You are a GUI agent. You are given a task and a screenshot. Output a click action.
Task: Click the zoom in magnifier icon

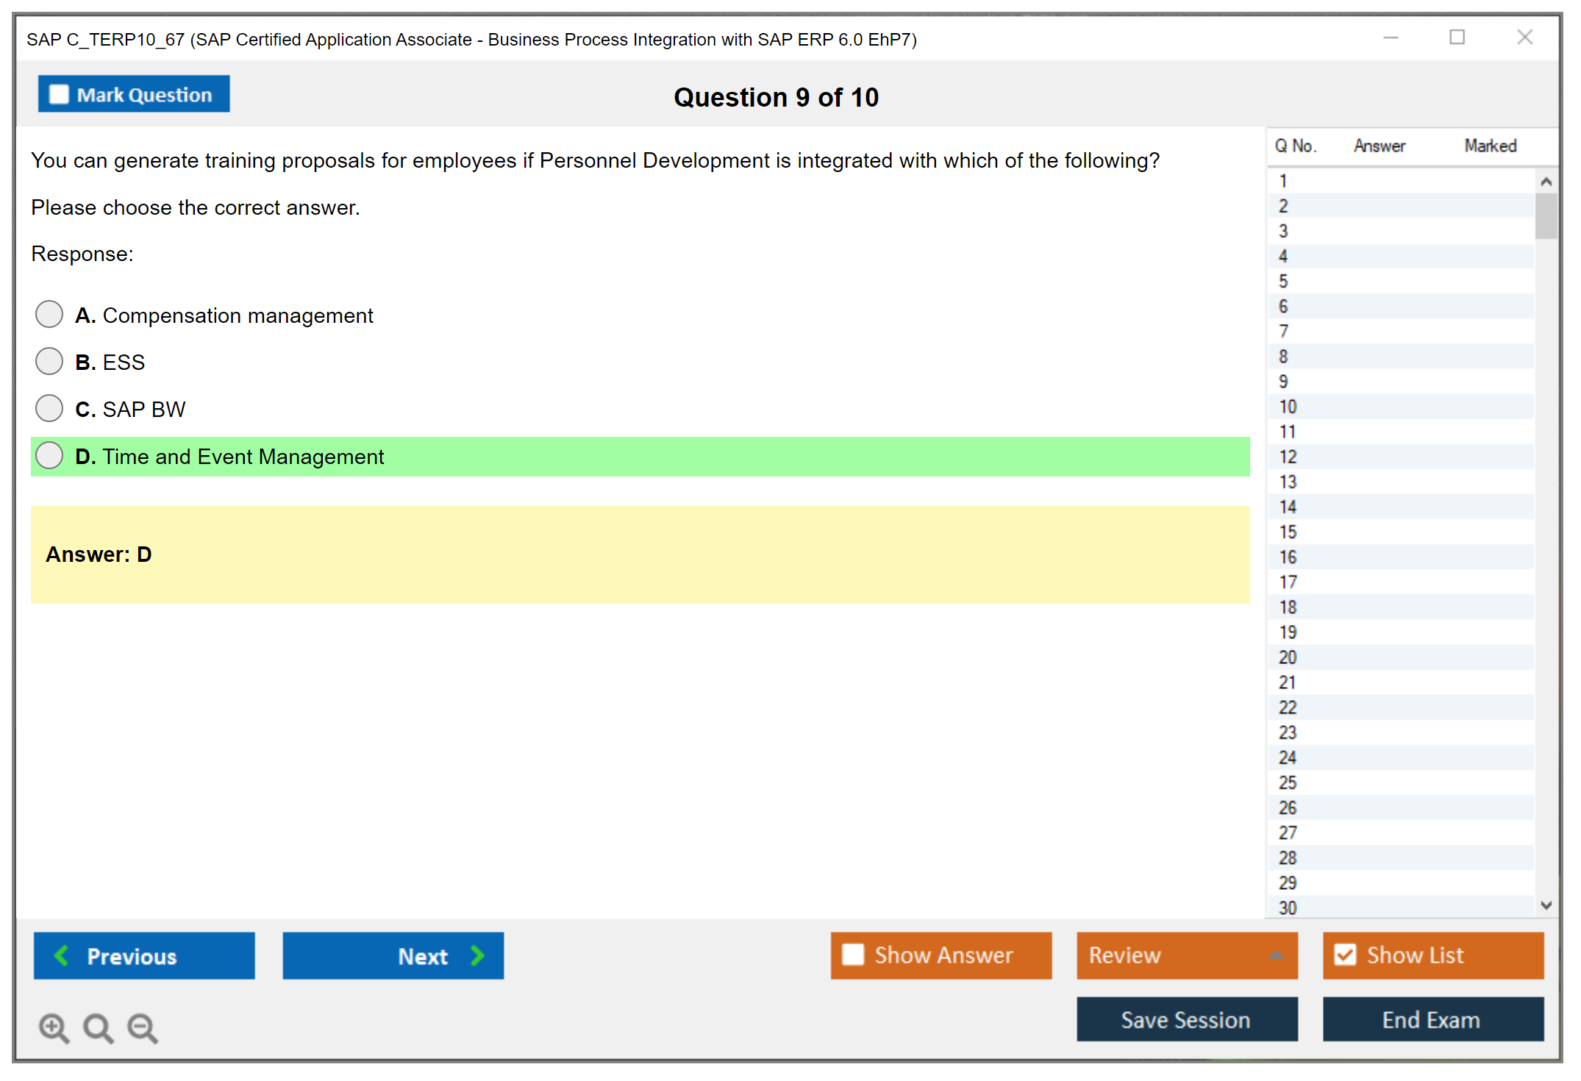(53, 1027)
